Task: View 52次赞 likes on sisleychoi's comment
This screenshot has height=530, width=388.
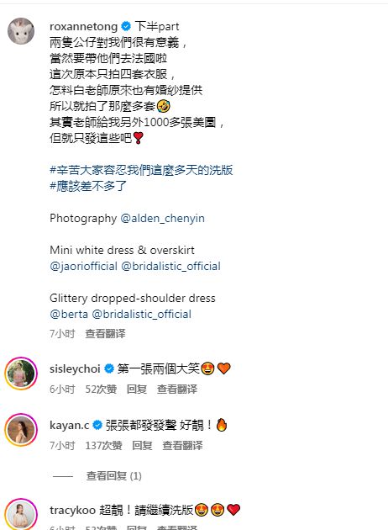Action: (x=101, y=390)
